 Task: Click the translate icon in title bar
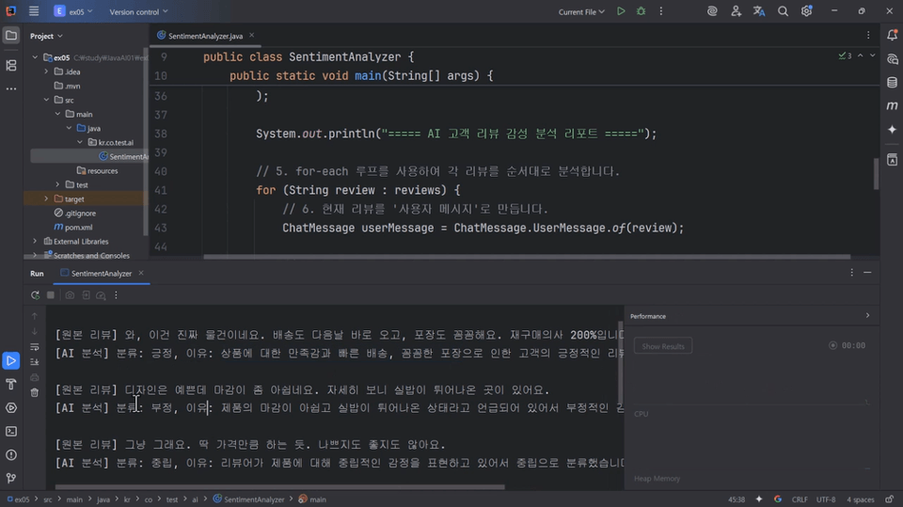(x=759, y=11)
